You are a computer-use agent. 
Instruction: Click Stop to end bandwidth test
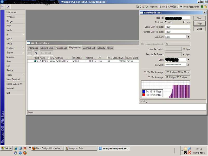tap(199, 23)
